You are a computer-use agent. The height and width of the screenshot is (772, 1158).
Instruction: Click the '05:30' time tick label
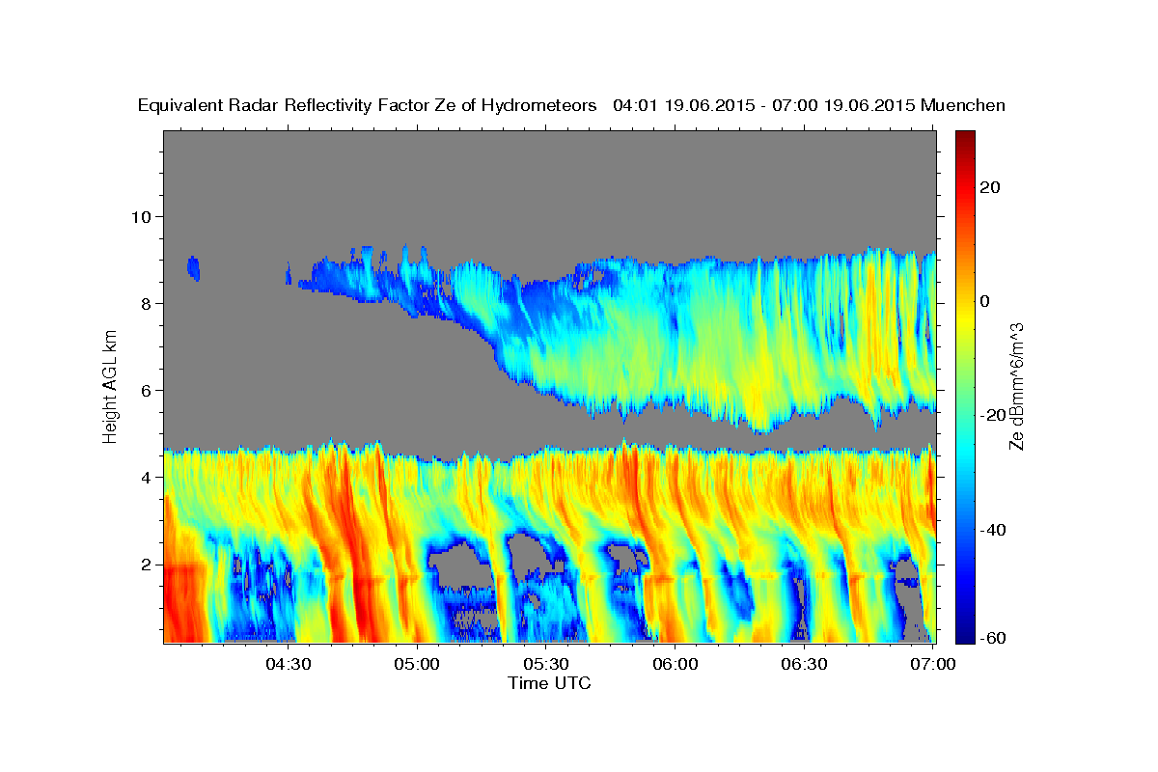546,664
